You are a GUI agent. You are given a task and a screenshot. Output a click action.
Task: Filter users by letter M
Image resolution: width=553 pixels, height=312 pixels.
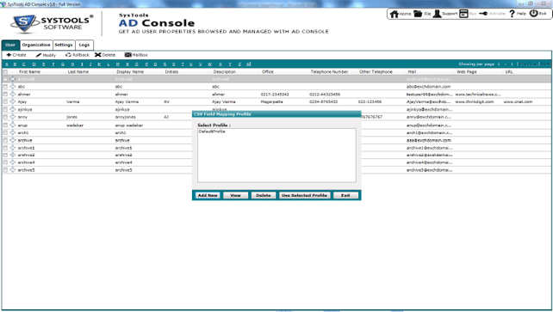tap(117, 64)
